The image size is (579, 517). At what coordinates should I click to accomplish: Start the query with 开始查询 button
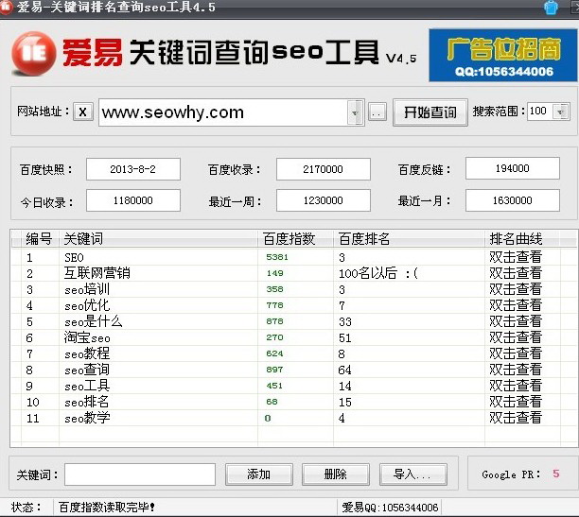[430, 112]
